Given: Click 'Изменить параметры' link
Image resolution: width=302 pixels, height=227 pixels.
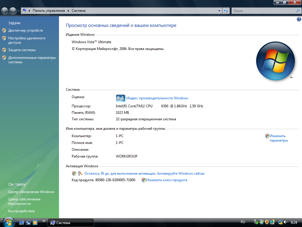Looking at the screenshot, I should pyautogui.click(x=279, y=138).
